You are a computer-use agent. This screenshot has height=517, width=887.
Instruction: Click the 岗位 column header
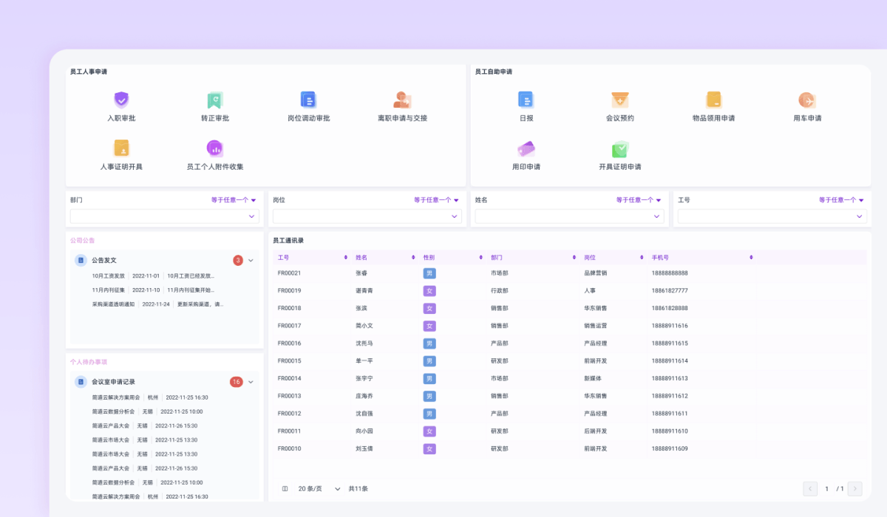pos(590,258)
